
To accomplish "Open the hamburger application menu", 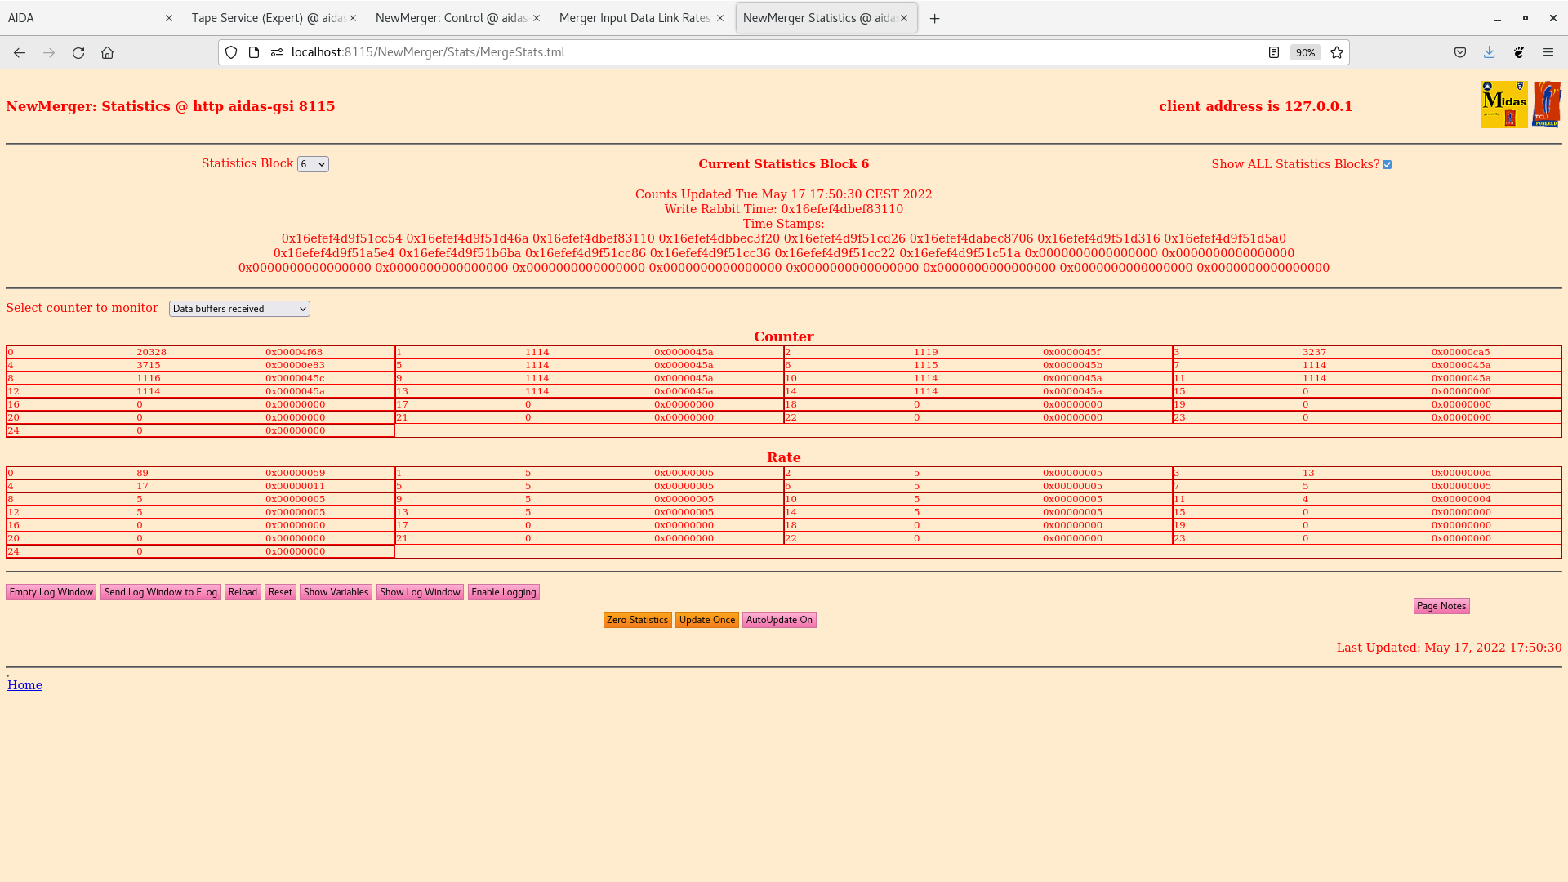I will click(x=1548, y=52).
